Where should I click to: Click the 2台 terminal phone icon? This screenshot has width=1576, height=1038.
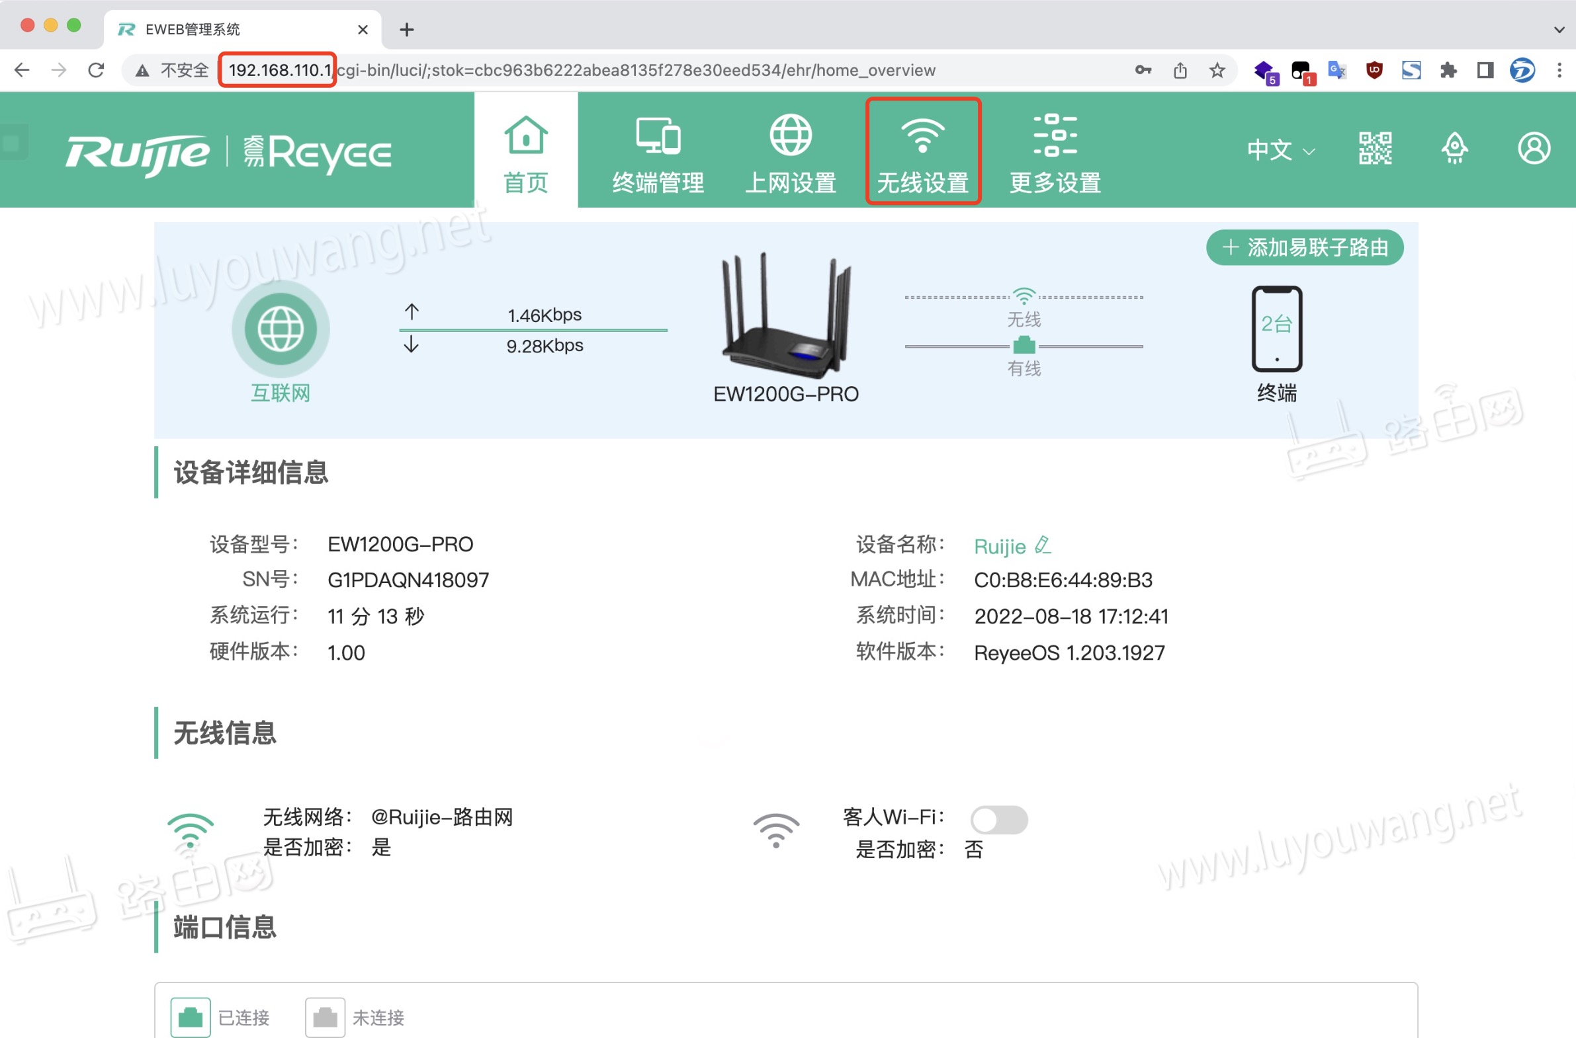coord(1276,329)
